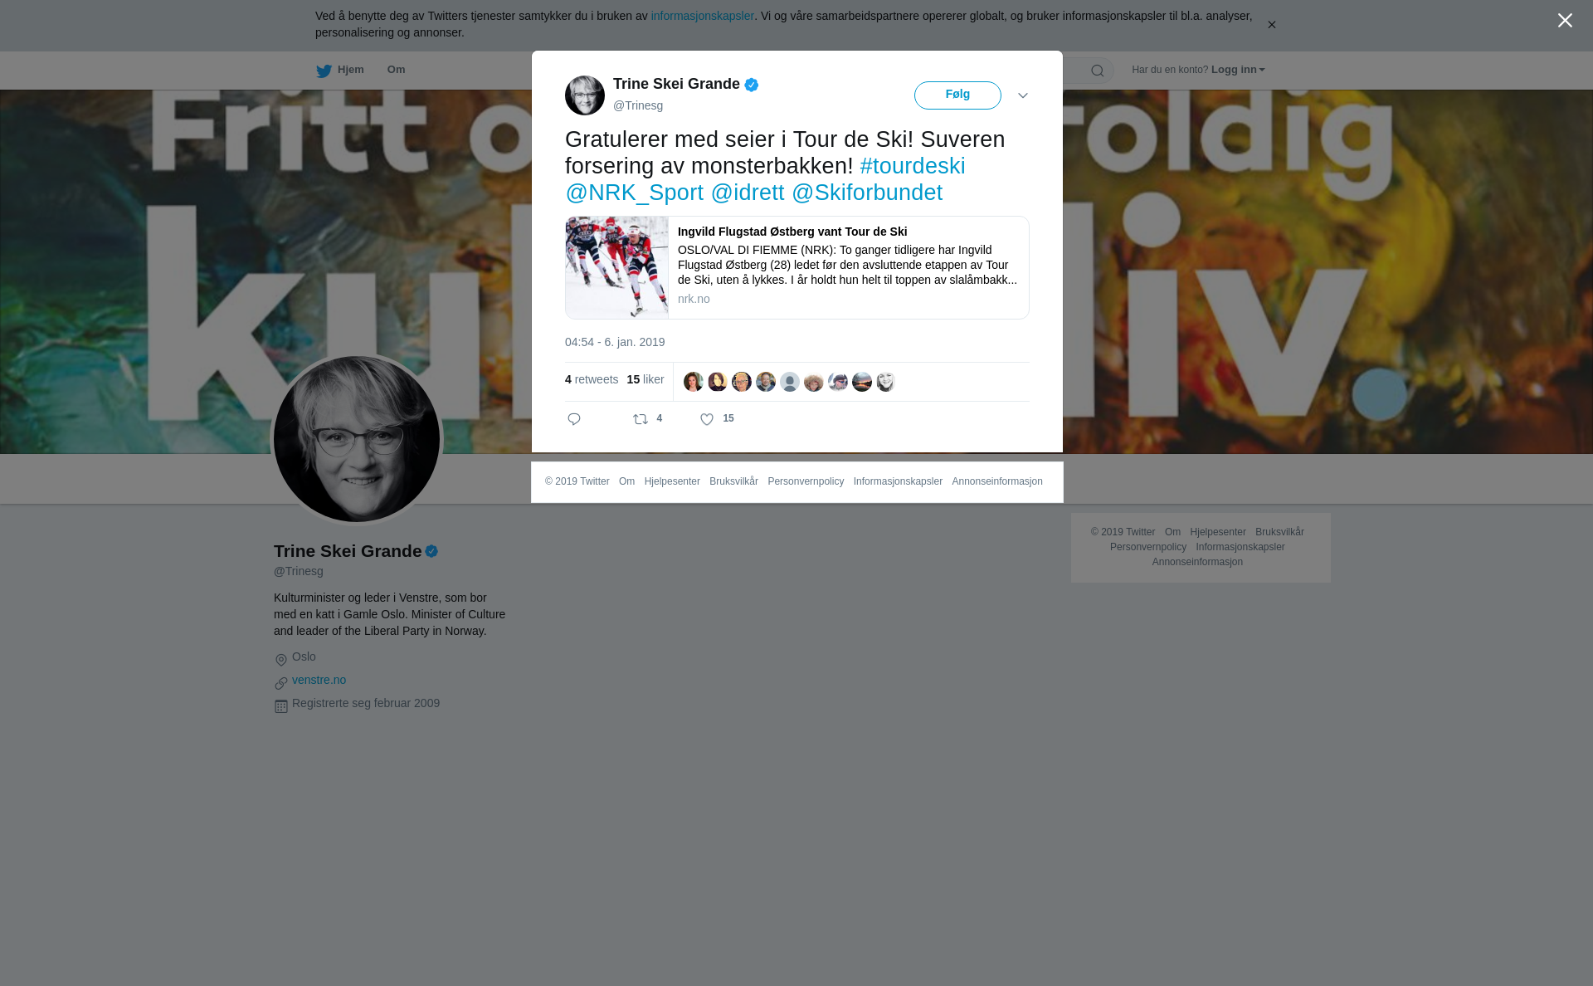Open the #tourdeski hashtag link

pos(913,166)
